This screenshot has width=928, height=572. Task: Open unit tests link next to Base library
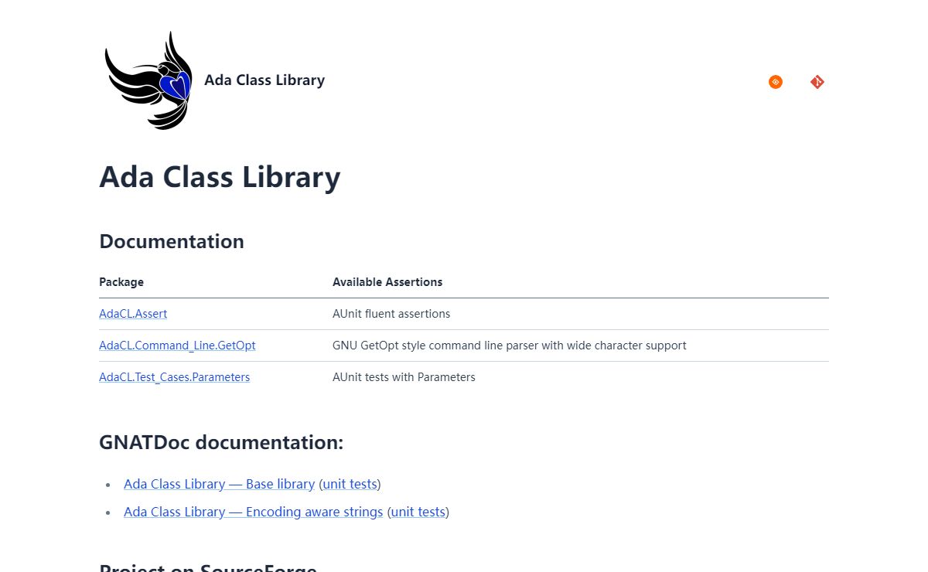[x=350, y=484]
